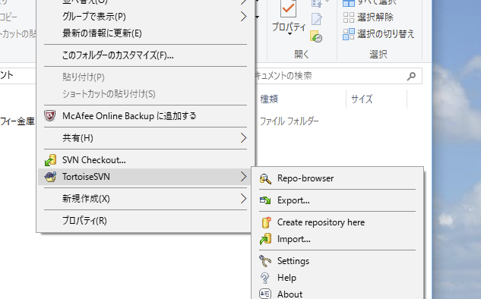The width and height of the screenshot is (481, 299).
Task: Click the McAfee shield icon
Action: pyautogui.click(x=49, y=116)
